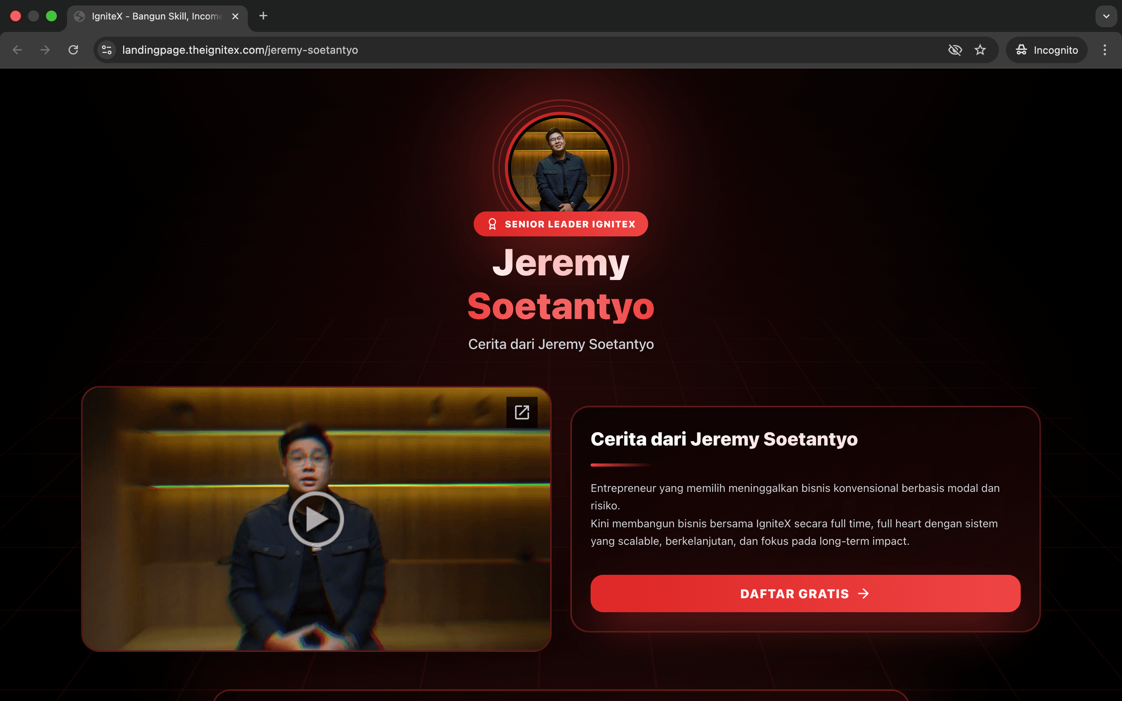Click the forward navigation arrow

[45, 50]
